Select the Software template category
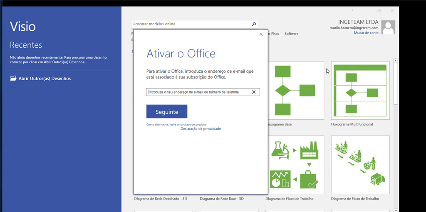The image size is (426, 212). click(x=291, y=34)
